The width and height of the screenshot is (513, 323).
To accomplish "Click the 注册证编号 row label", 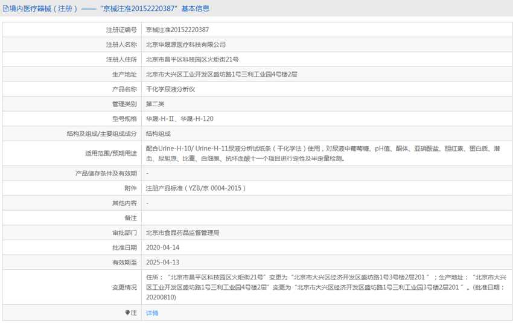I will pos(121,30).
